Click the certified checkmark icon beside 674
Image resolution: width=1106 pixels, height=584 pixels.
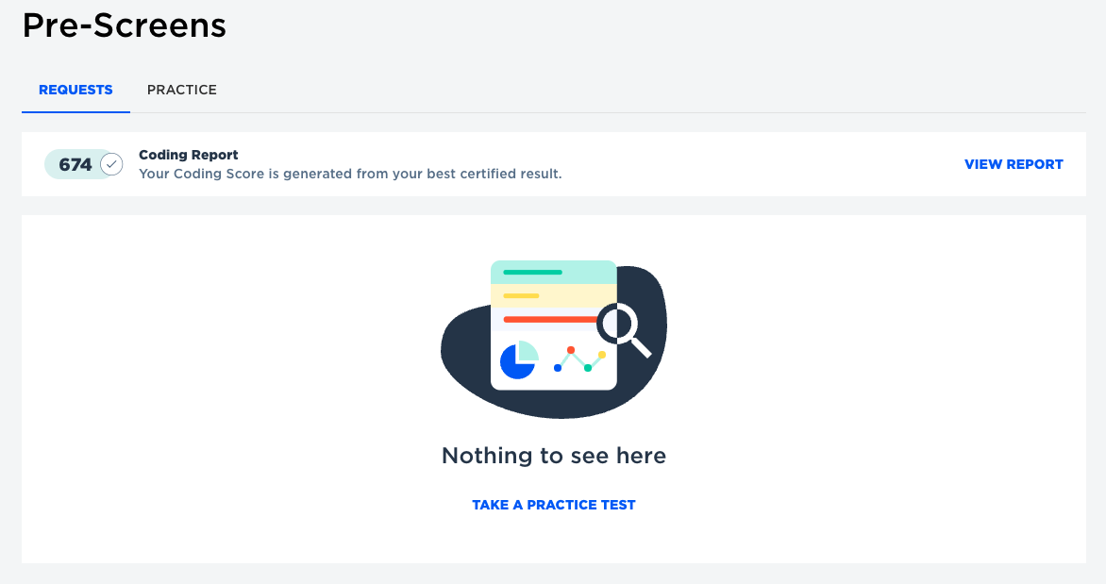point(111,164)
